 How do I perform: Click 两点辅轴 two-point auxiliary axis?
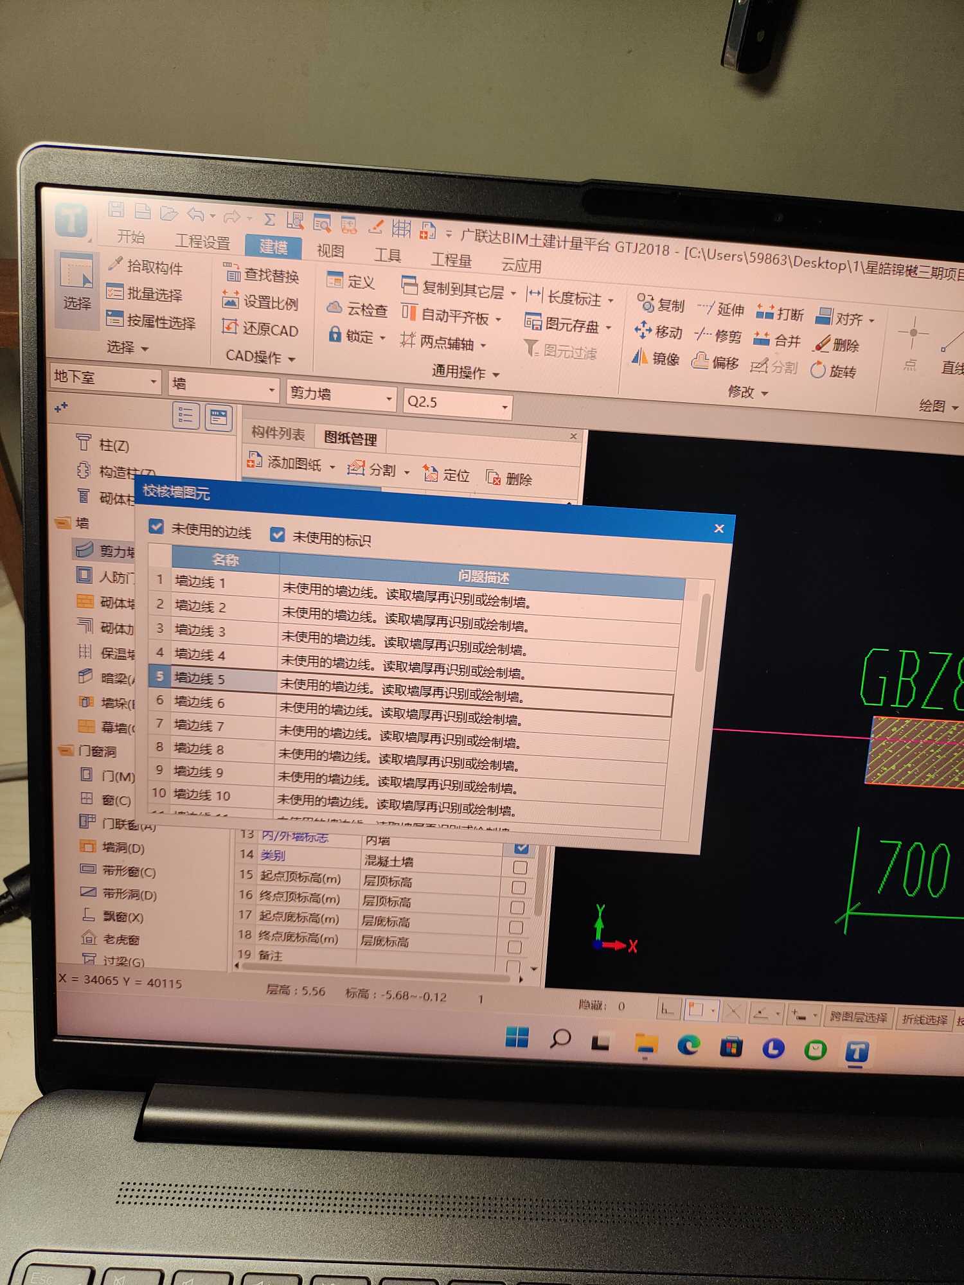coord(443,342)
